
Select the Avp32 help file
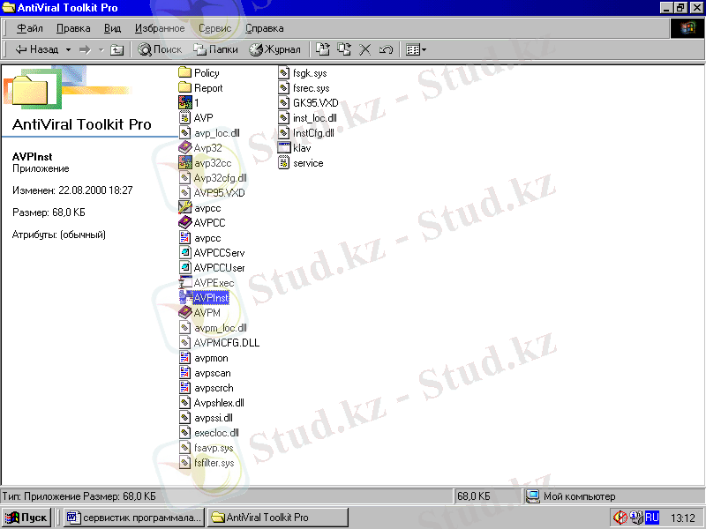200,148
